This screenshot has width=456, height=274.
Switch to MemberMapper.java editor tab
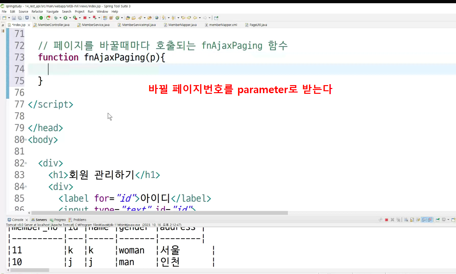coord(180,25)
